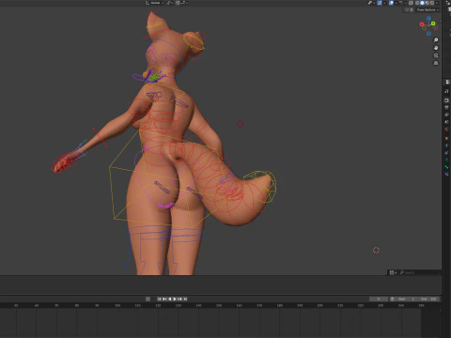The image size is (451, 338).
Task: Click the red X axis on navigation gizmo
Action: pos(422,24)
